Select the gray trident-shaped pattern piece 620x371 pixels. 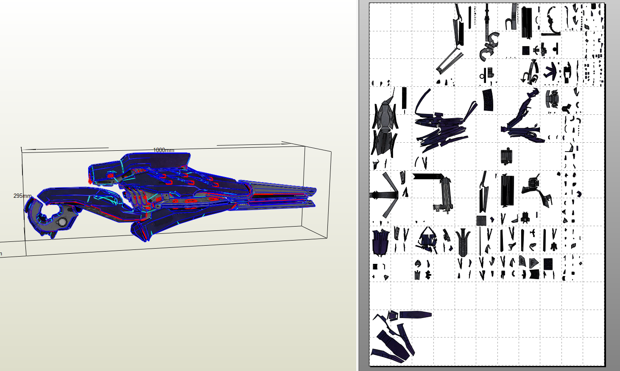tap(463, 243)
